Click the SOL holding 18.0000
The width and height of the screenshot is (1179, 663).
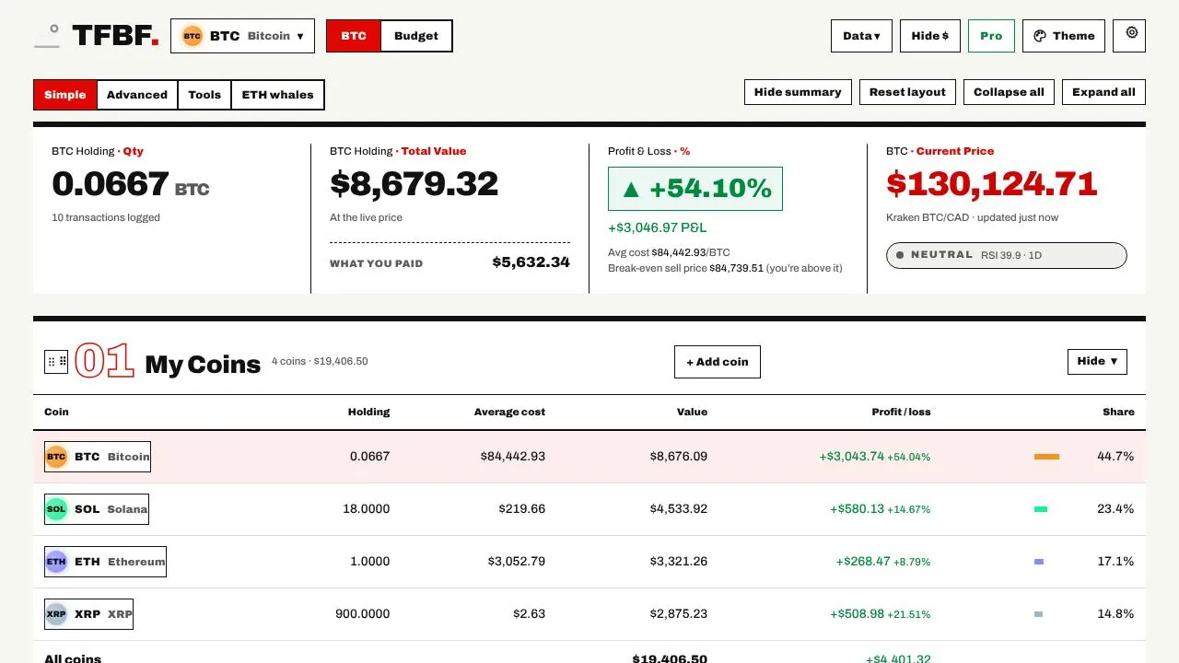coord(366,509)
